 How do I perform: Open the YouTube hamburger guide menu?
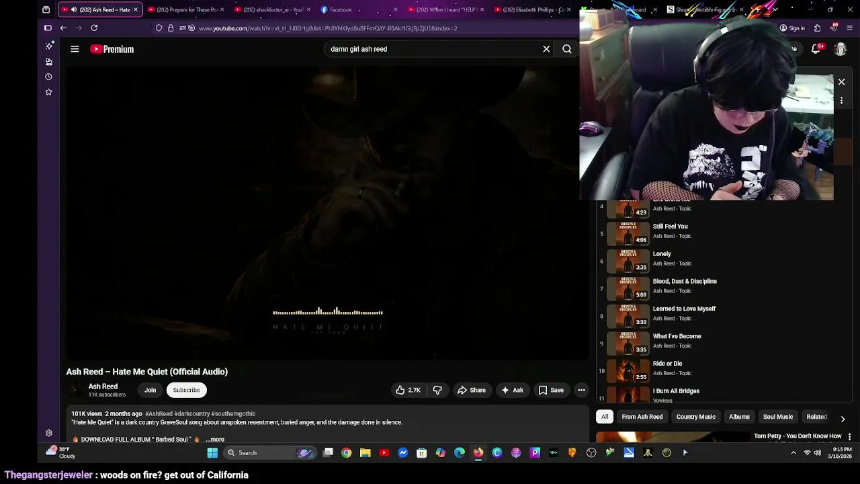coord(75,49)
